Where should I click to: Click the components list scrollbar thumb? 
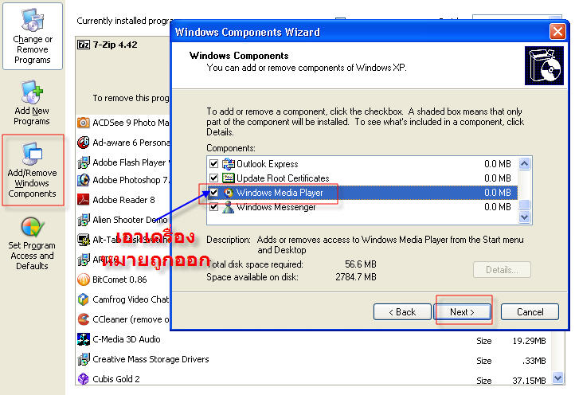pos(525,204)
